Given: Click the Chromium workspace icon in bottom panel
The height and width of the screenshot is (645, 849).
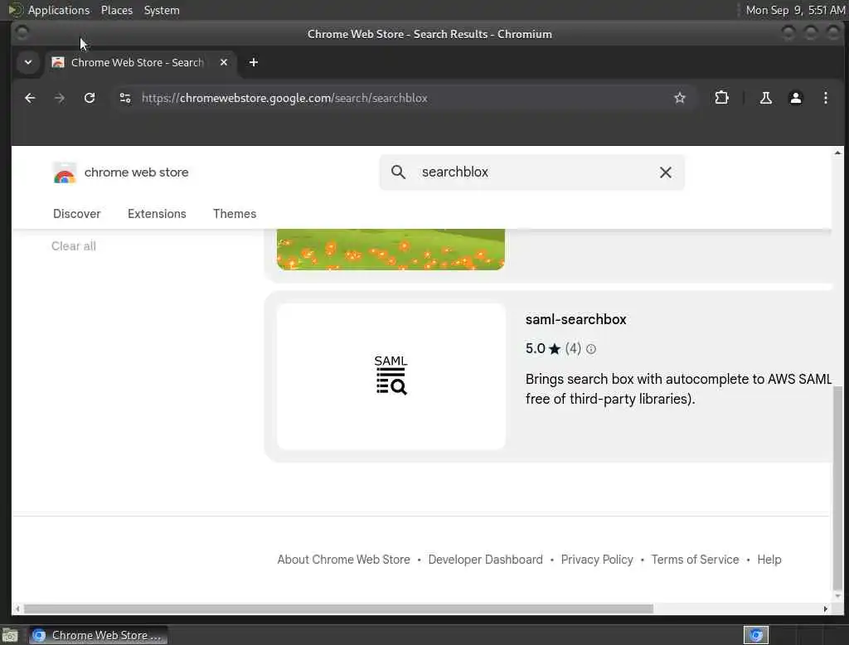Looking at the screenshot, I should coord(756,635).
